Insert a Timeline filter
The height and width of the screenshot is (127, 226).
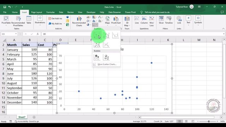point(169,20)
